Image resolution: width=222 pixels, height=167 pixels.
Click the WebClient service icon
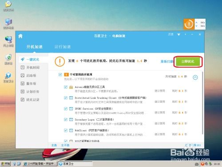pos(71,130)
